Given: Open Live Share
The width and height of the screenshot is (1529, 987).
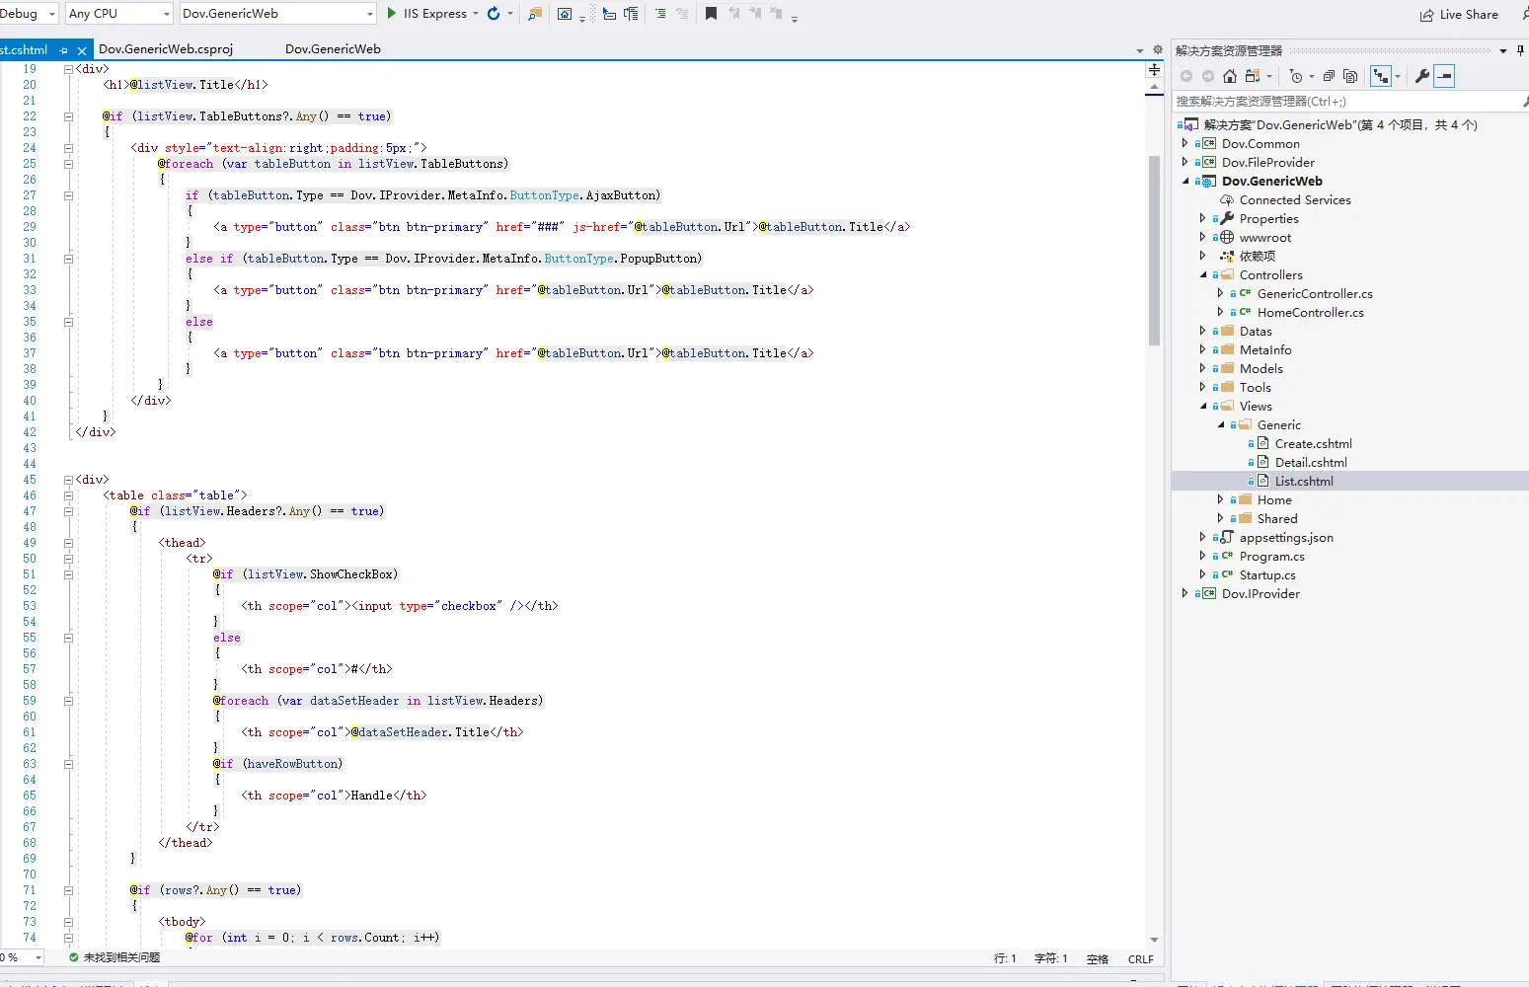Looking at the screenshot, I should click(1459, 14).
